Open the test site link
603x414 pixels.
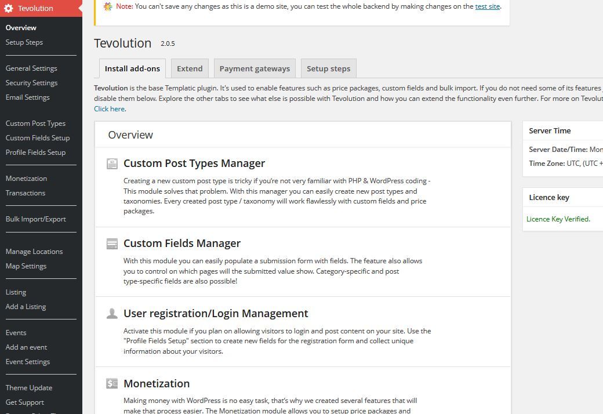click(487, 6)
